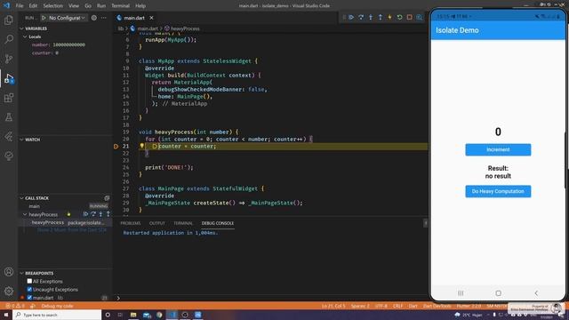This screenshot has height=320, width=569.
Task: Open the Selection menu
Action: [52, 6]
